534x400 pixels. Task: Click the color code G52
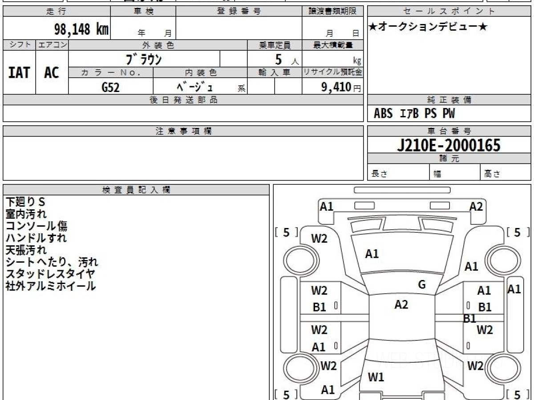[111, 88]
